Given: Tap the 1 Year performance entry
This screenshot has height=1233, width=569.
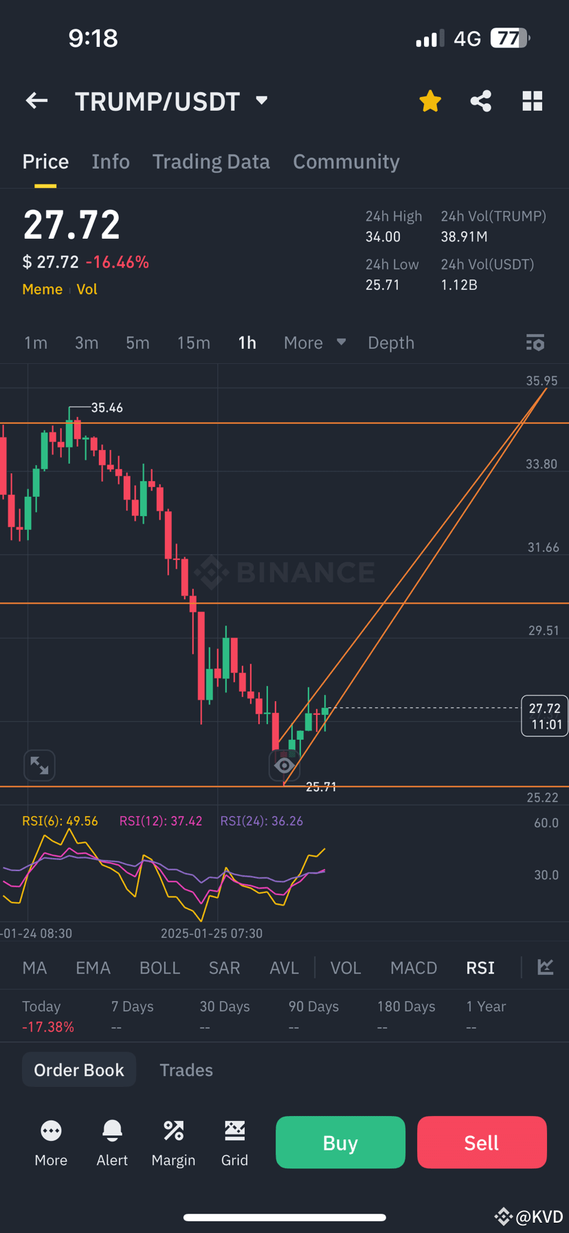Looking at the screenshot, I should pyautogui.click(x=486, y=1016).
